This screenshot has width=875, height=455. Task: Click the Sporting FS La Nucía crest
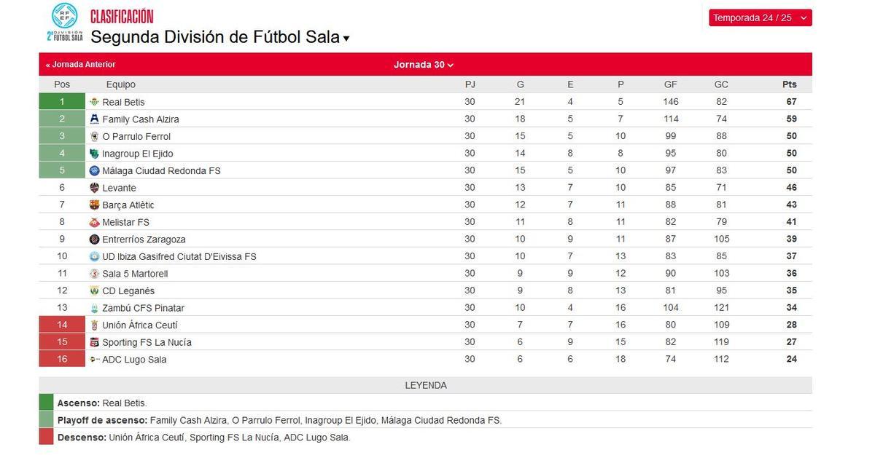point(93,341)
